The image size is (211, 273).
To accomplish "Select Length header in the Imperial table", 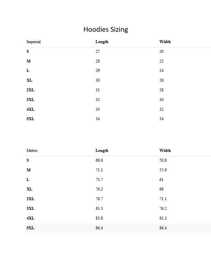I will tap(102, 42).
